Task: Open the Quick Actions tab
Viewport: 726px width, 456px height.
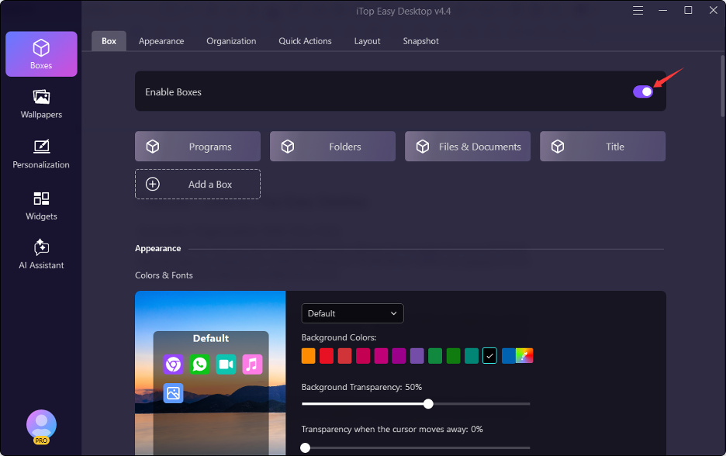Action: [305, 41]
